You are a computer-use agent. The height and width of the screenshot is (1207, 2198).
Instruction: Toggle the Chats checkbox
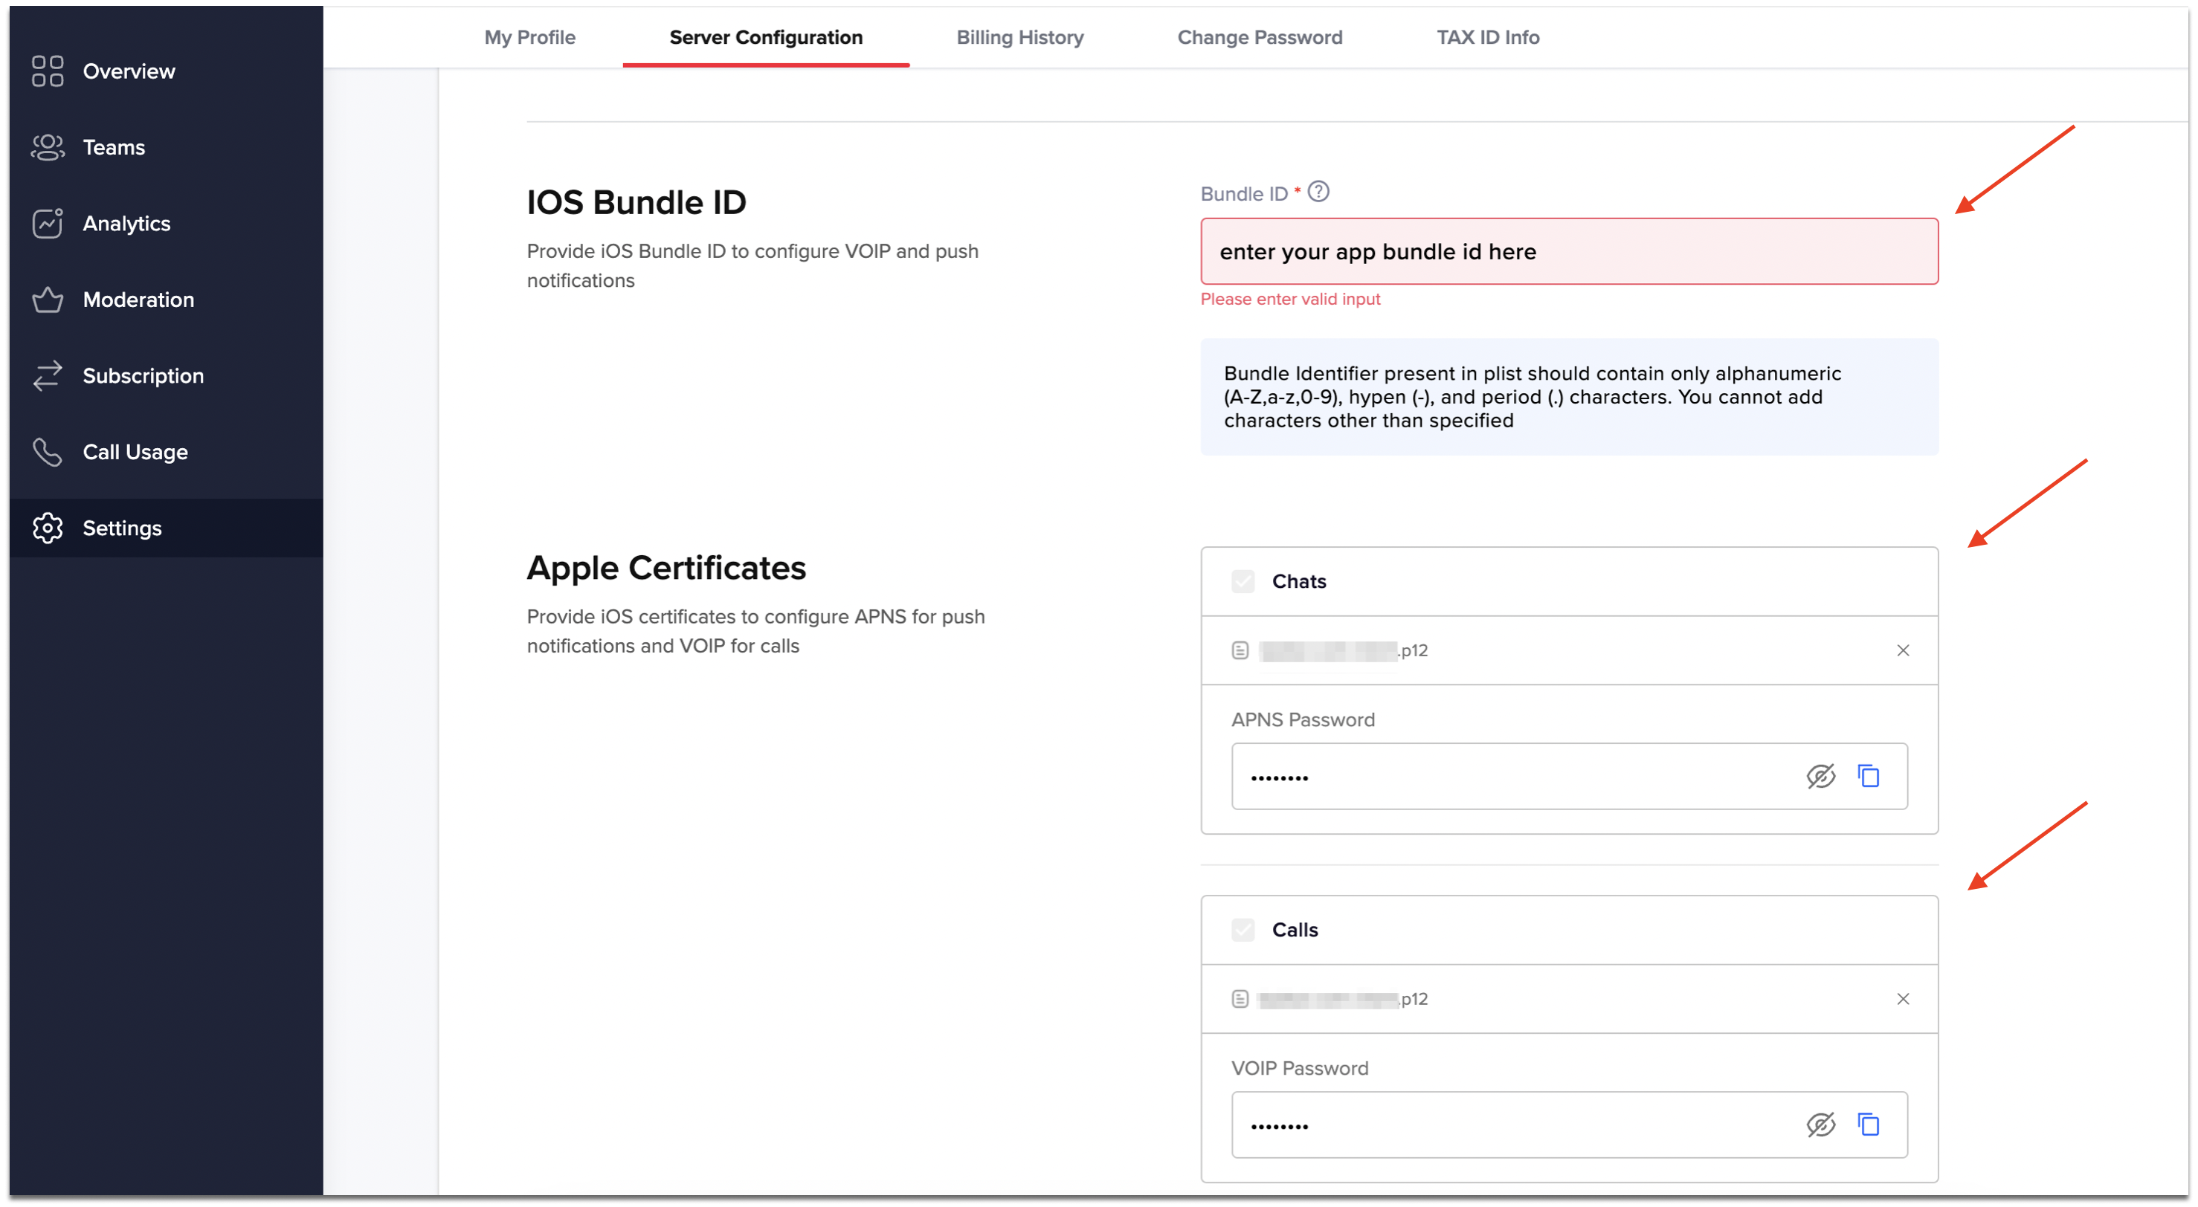(x=1243, y=582)
